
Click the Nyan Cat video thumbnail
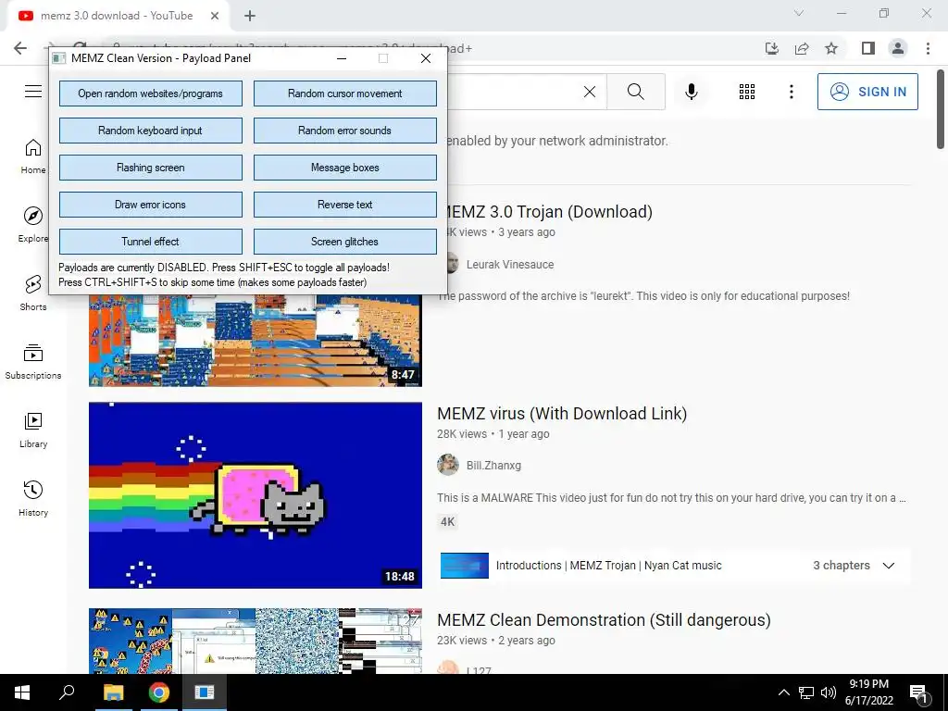tap(256, 495)
